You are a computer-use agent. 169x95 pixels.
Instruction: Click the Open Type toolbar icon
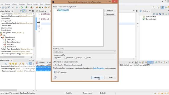tap(46, 7)
